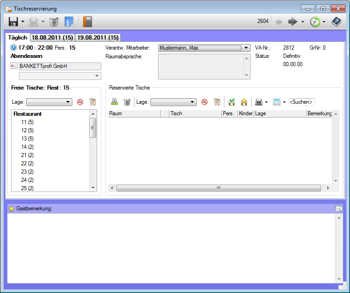The width and height of the screenshot is (350, 293).
Task: Toggle the green checkmark icon in Reservierte Tische
Action: pos(232,102)
